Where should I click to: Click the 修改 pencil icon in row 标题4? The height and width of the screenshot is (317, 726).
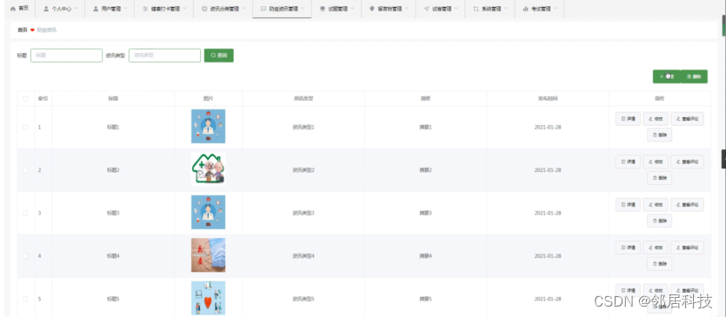coord(650,248)
